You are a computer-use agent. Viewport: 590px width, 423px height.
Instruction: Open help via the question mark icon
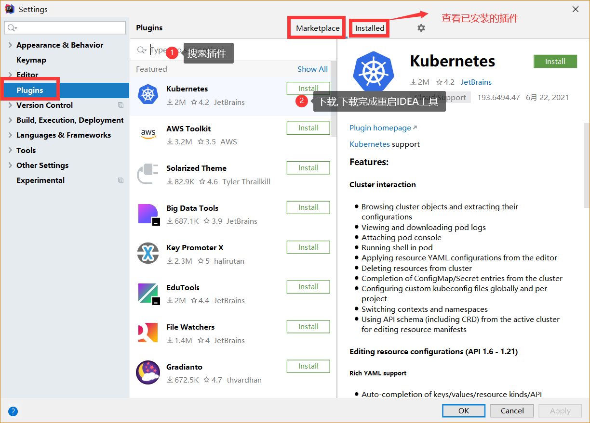[13, 411]
